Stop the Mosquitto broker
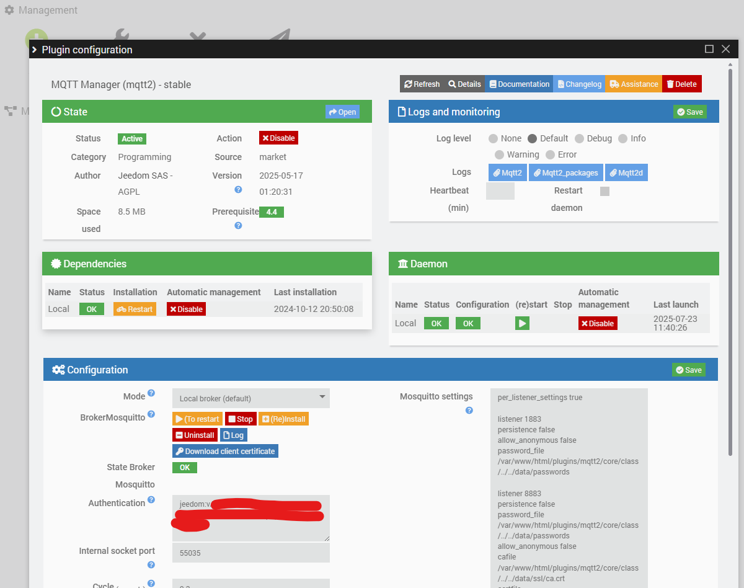The height and width of the screenshot is (588, 744). [x=240, y=419]
